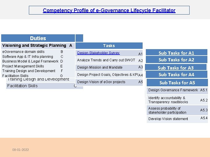
Task: Open Sub Tasks for A1
Action: click(x=176, y=53)
